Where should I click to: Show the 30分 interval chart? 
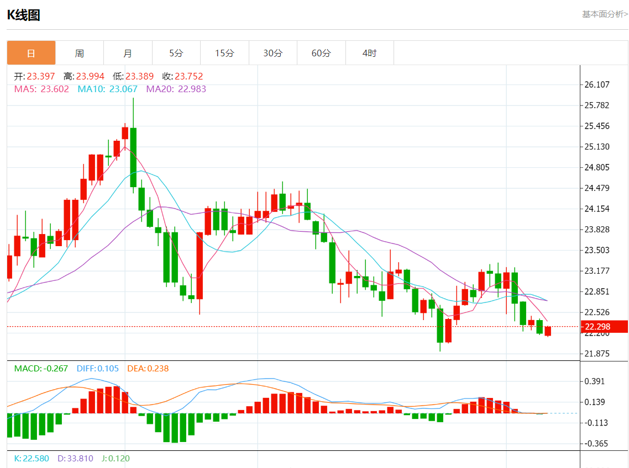coord(272,53)
